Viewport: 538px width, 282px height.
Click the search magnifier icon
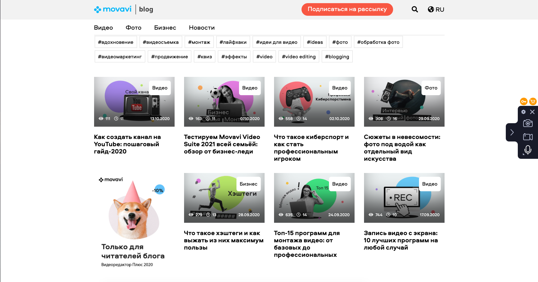415,9
